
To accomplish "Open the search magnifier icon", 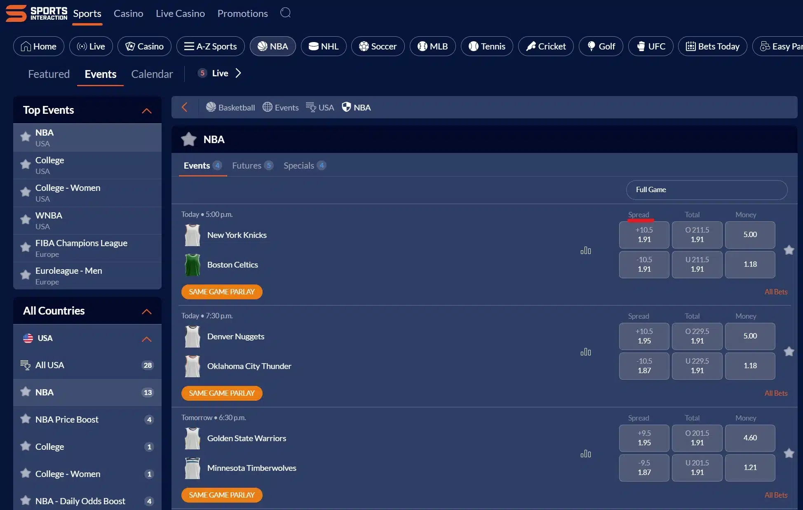I will click(285, 13).
